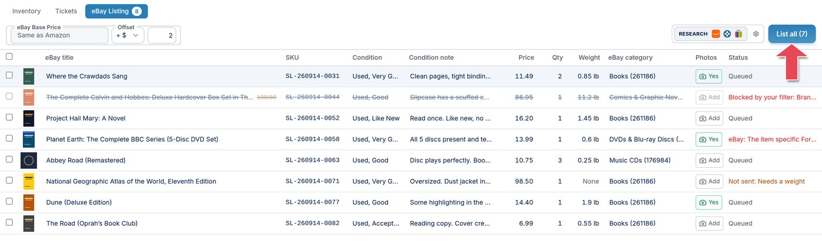Open Dune cover thumbnail
The image size is (822, 241).
29,203
